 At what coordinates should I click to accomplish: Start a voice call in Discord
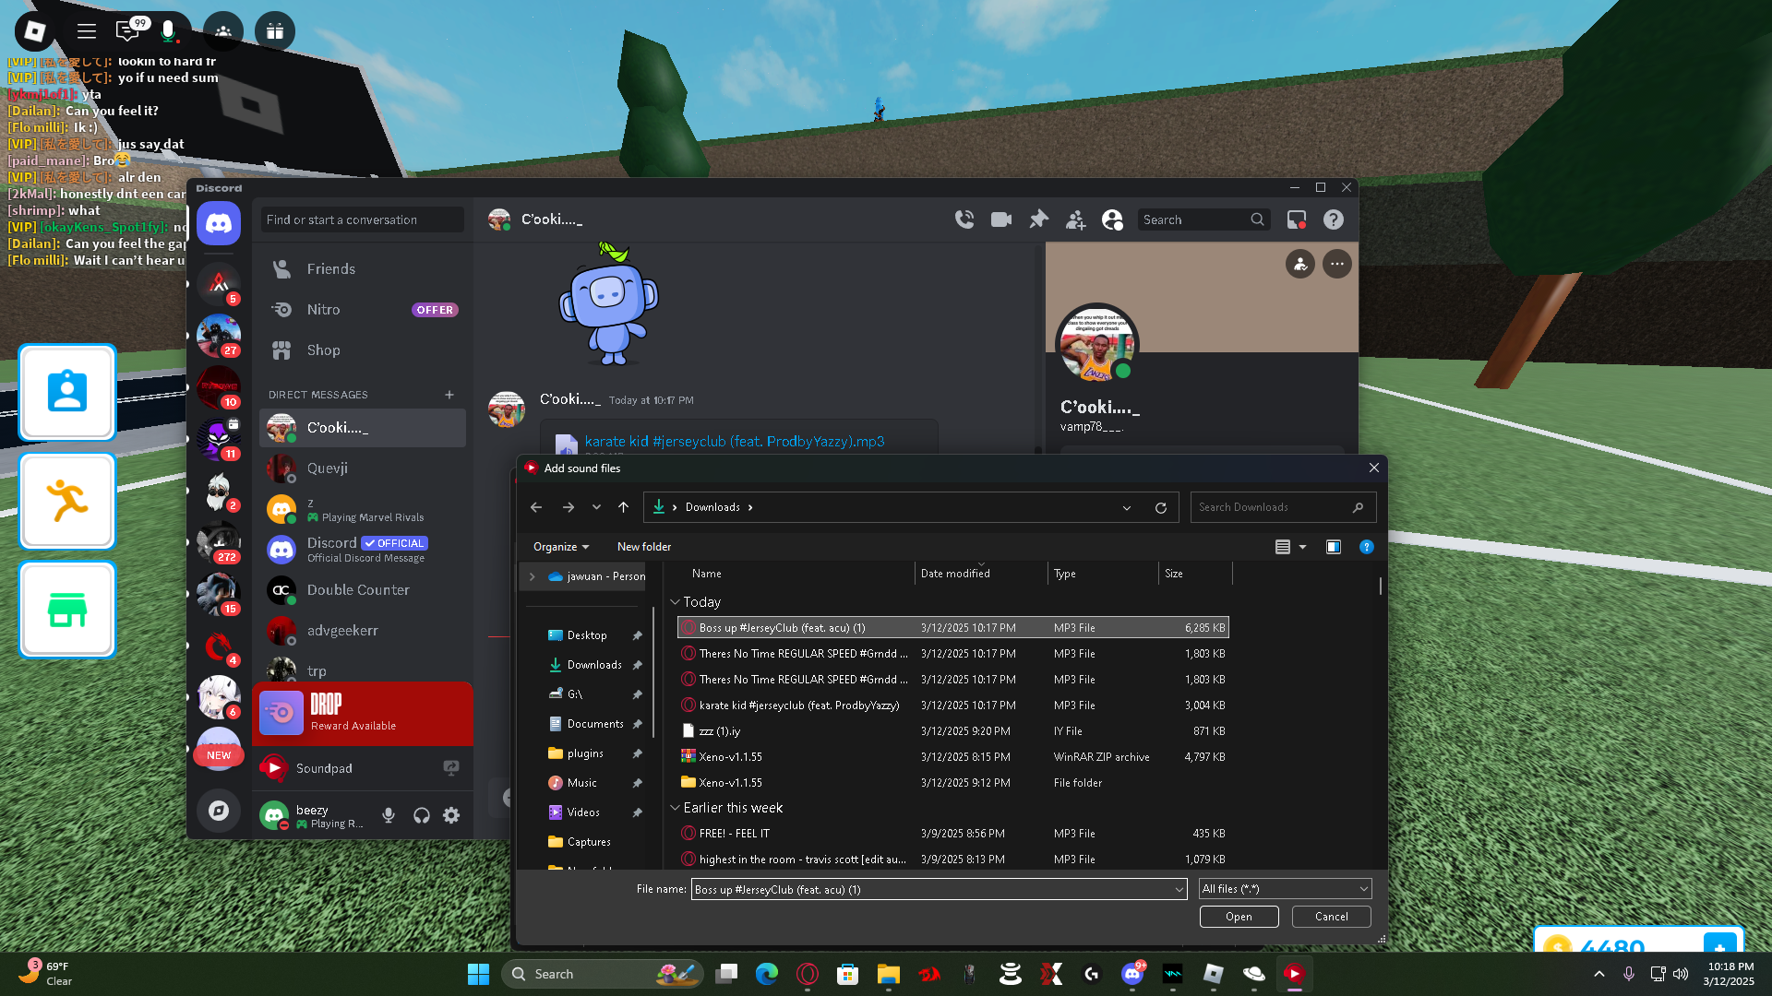[x=964, y=219]
